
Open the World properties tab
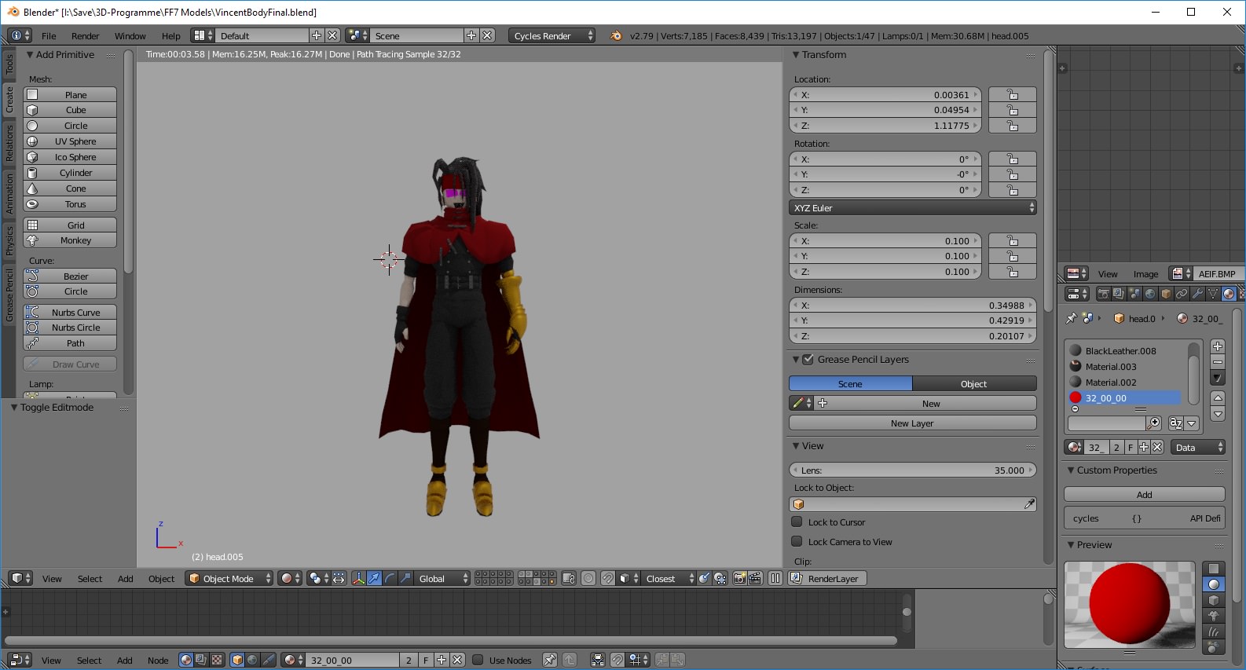point(1150,294)
